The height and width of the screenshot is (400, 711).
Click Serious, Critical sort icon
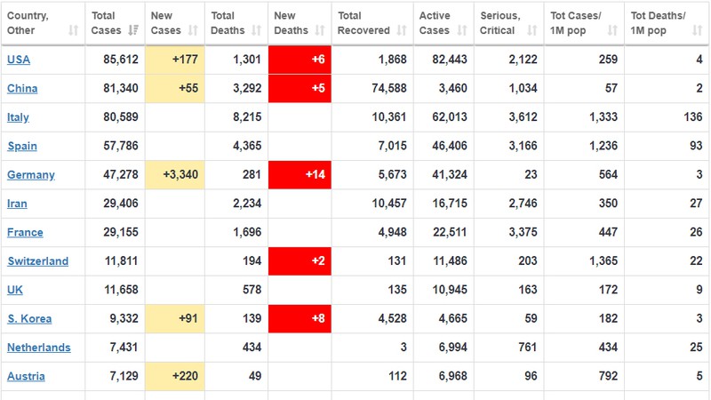pyautogui.click(x=531, y=30)
